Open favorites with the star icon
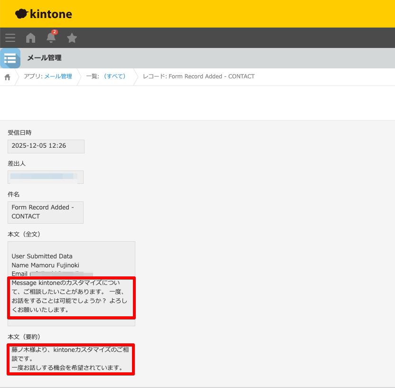This screenshot has height=388, width=395. click(72, 38)
